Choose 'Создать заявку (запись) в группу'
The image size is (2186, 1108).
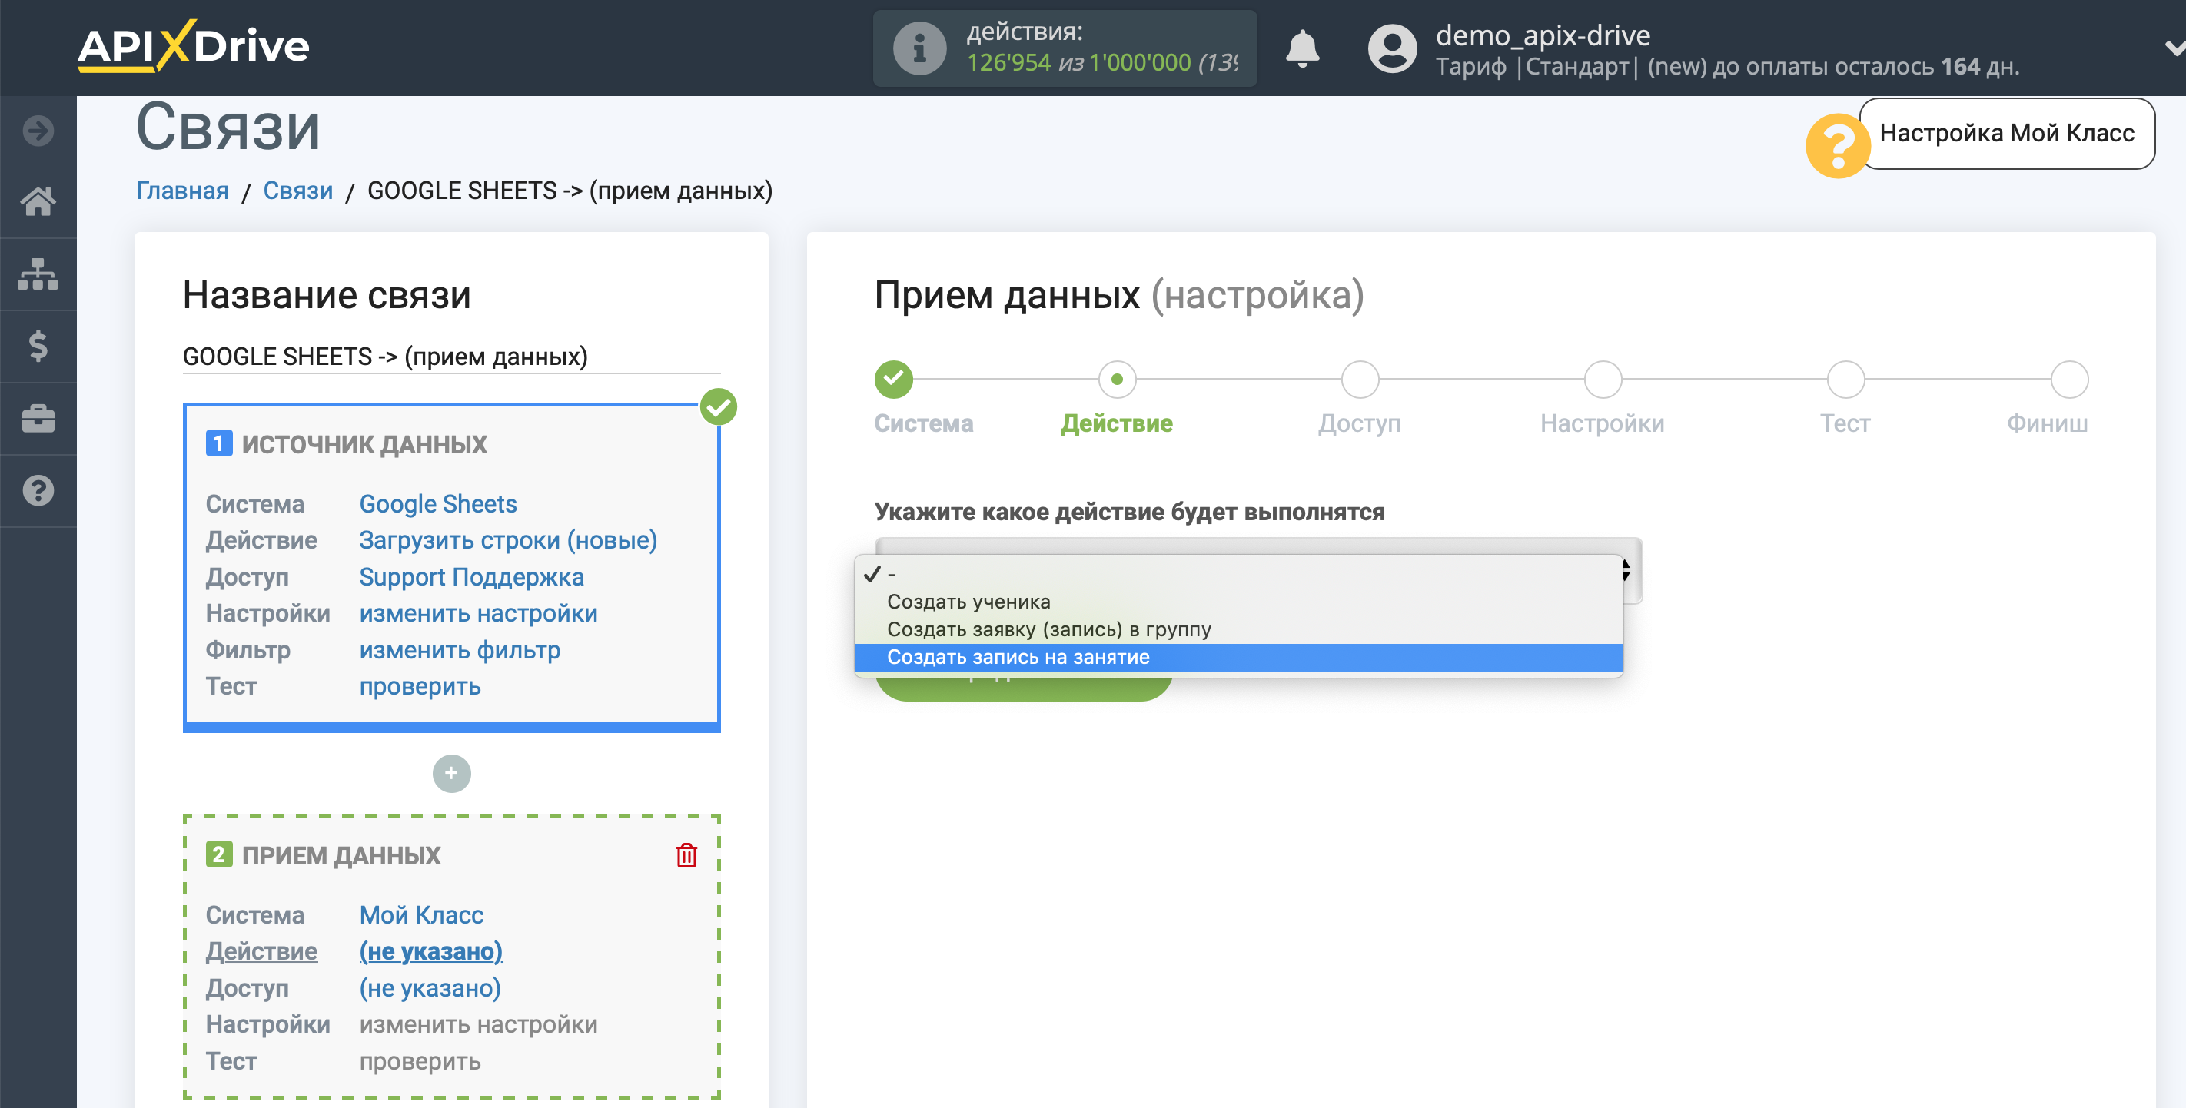click(x=1238, y=629)
